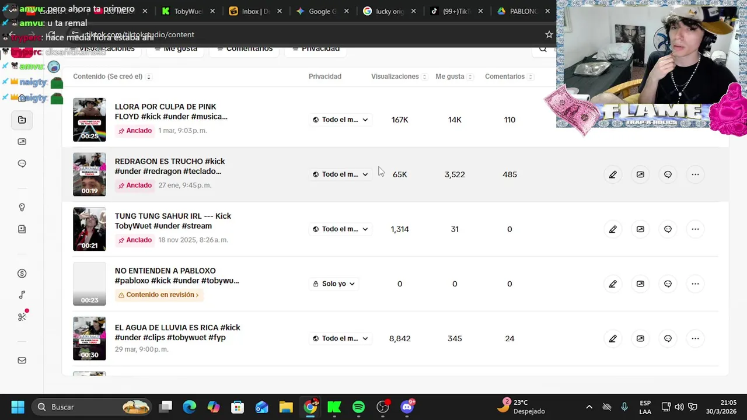Open the Kick app from the taskbar
This screenshot has width=747, height=420.
(x=334, y=407)
